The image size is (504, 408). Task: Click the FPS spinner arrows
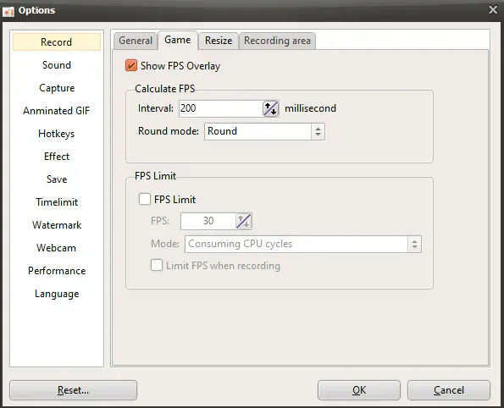click(x=244, y=221)
